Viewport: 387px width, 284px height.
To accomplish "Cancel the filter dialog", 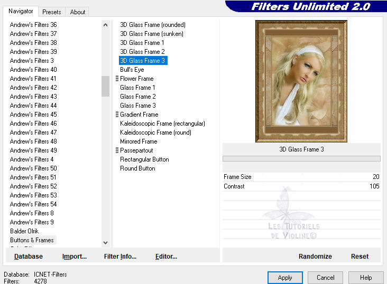I will coord(325,277).
